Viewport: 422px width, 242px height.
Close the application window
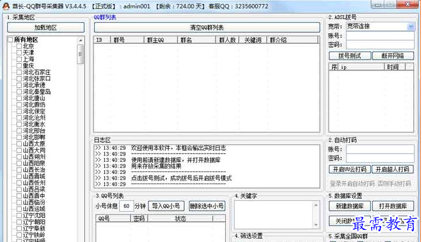click(408, 5)
